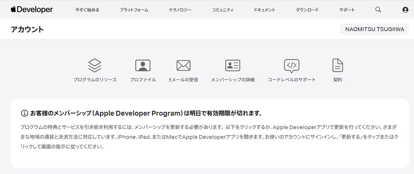414x174 pixels.
Task: Click the membership expiry notice heading
Action: 146,113
